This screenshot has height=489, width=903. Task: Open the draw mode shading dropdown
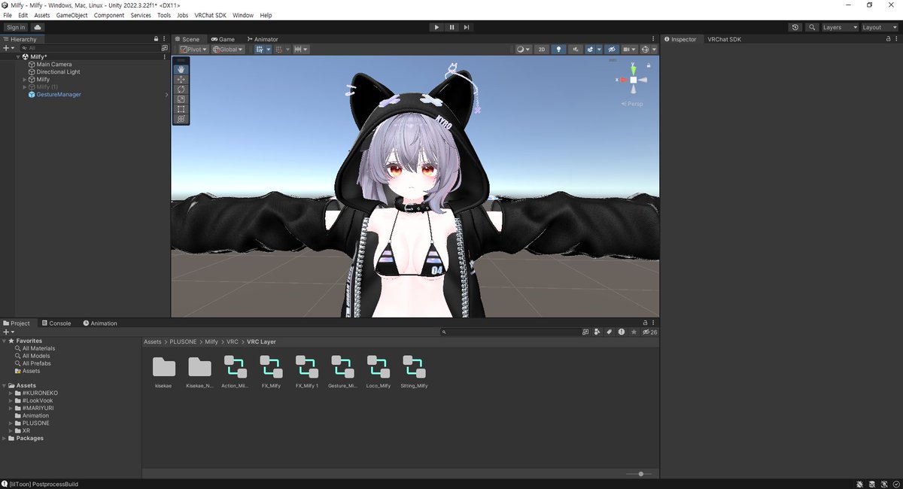[x=522, y=49]
